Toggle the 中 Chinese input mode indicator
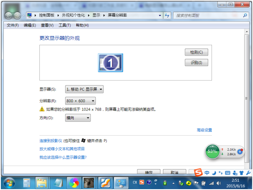 tap(207, 173)
